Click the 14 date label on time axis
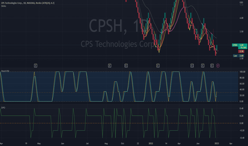248x146 pixels. (x=166, y=143)
